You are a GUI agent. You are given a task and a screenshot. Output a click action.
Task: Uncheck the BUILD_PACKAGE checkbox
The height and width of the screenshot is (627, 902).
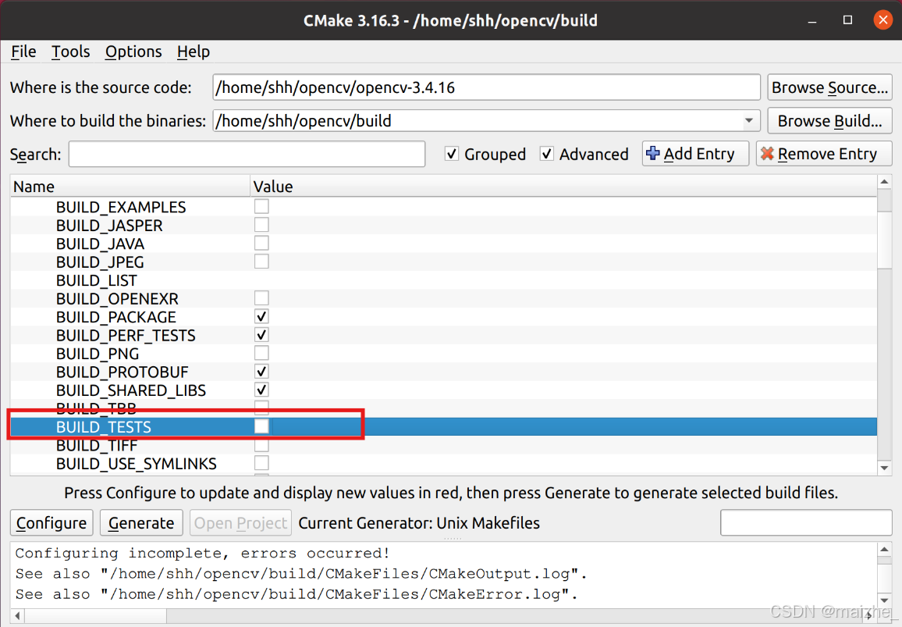261,317
